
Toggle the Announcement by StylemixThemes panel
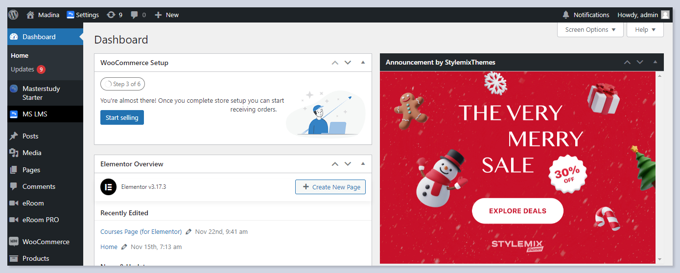point(655,62)
